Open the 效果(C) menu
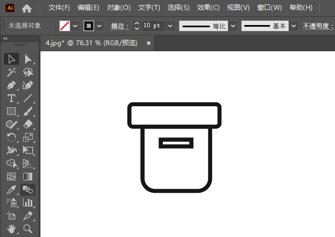335x237 pixels. point(208,8)
